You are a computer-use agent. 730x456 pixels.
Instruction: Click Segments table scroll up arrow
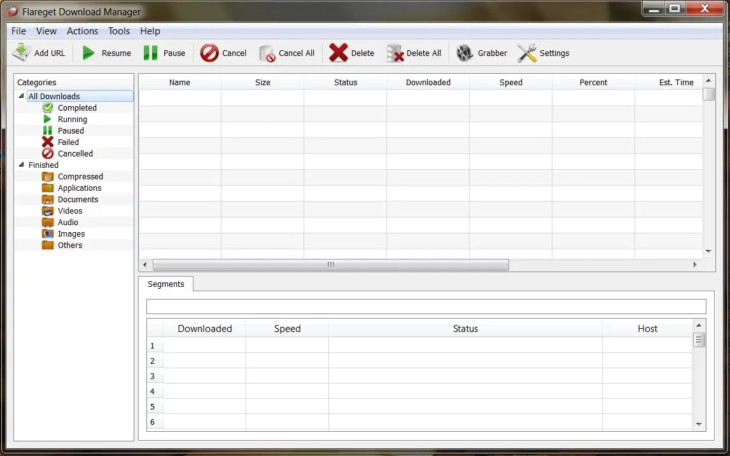coord(699,325)
